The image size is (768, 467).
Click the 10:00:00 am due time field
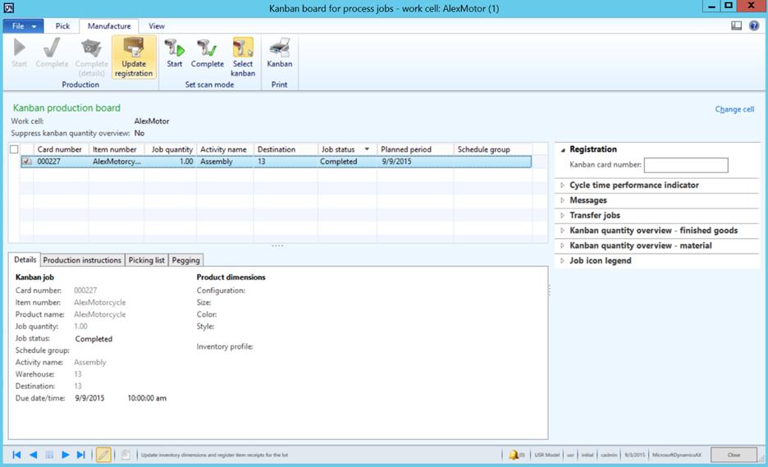pos(147,398)
